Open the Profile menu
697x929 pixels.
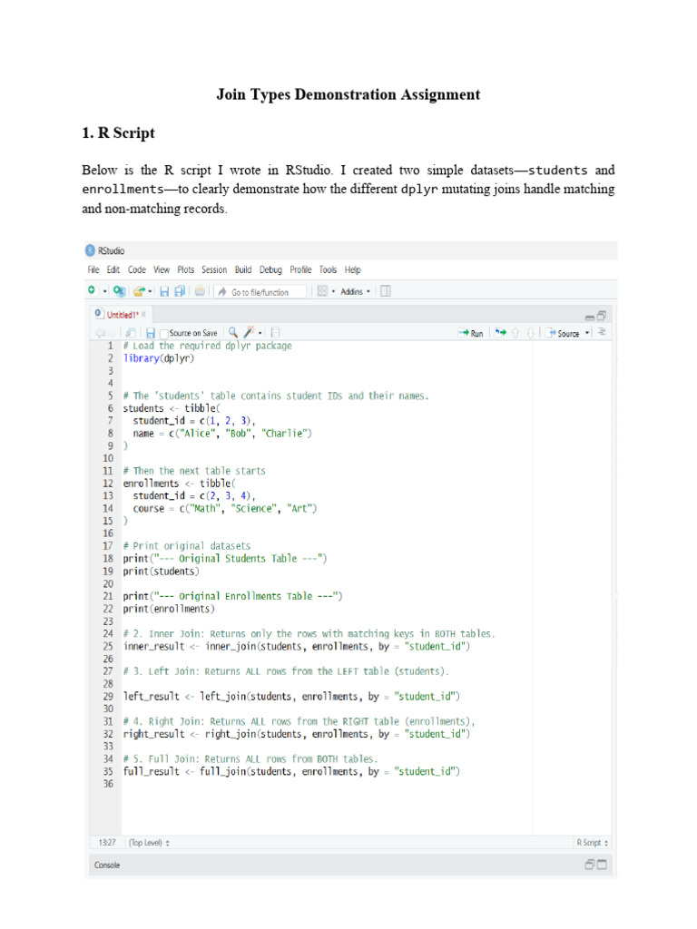300,269
